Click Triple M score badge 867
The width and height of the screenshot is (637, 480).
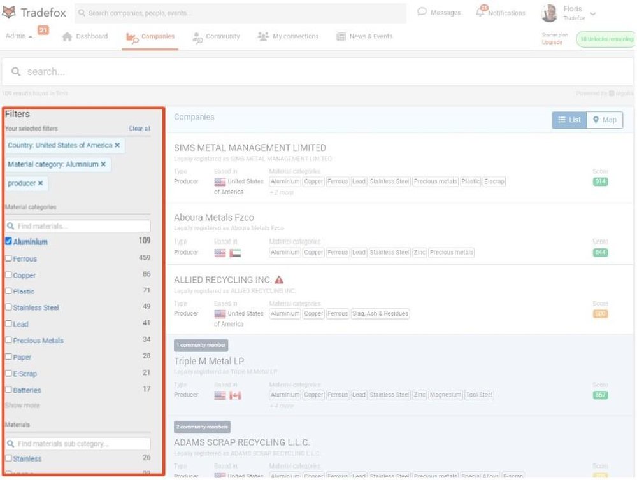[x=600, y=395]
